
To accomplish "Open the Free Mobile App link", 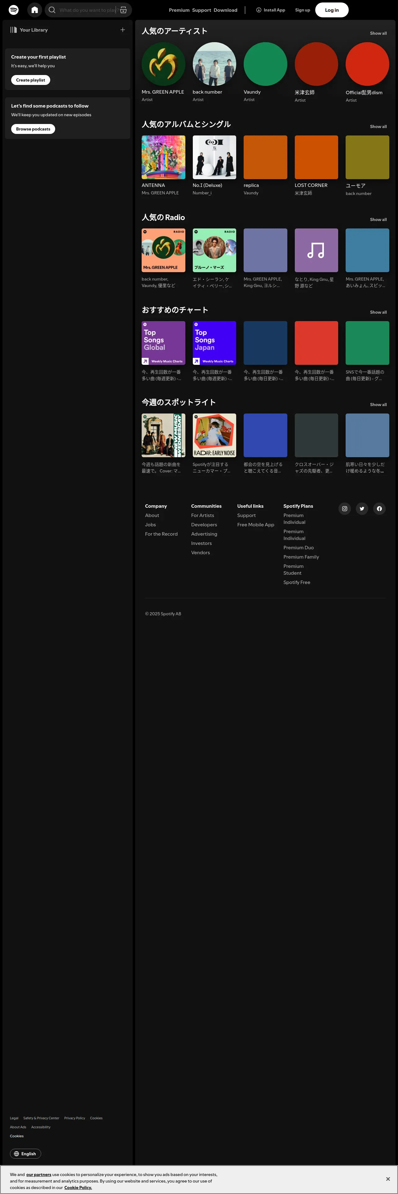I will (256, 525).
